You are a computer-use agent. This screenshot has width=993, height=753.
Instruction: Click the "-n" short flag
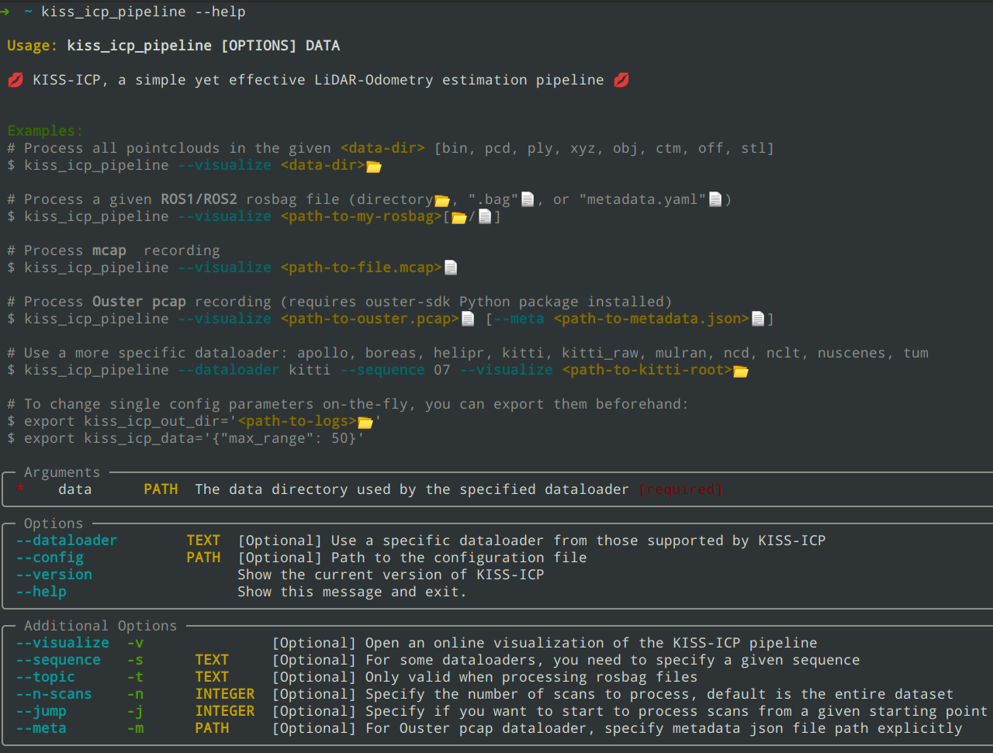tap(135, 694)
